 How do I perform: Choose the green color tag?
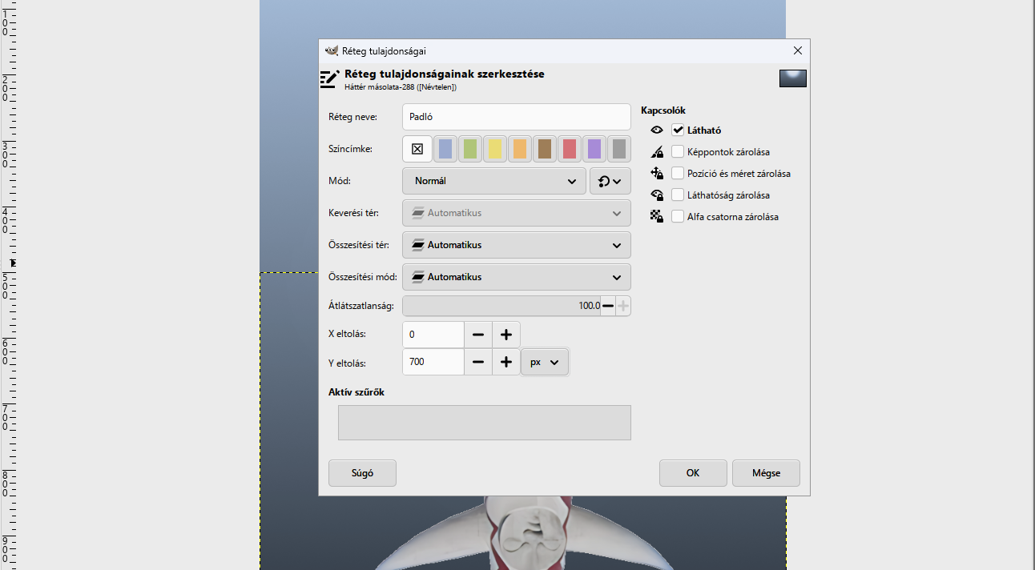click(470, 149)
